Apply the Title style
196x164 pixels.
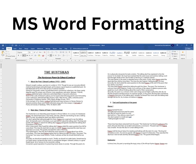pyautogui.click(x=127, y=54)
